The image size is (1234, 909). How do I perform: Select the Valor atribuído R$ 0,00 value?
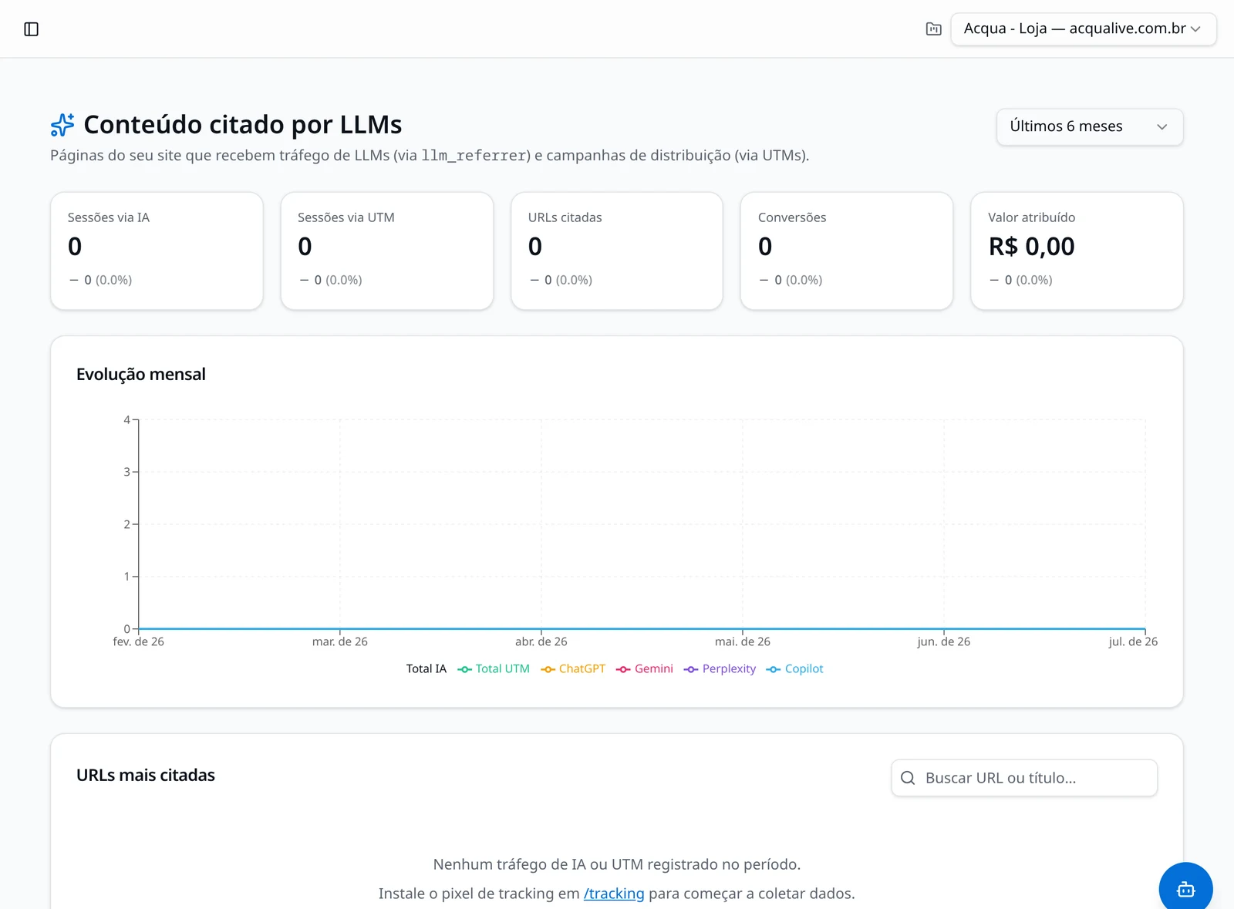pyautogui.click(x=1031, y=247)
